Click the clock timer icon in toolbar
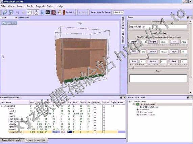193x144 pixels. tap(30, 12)
